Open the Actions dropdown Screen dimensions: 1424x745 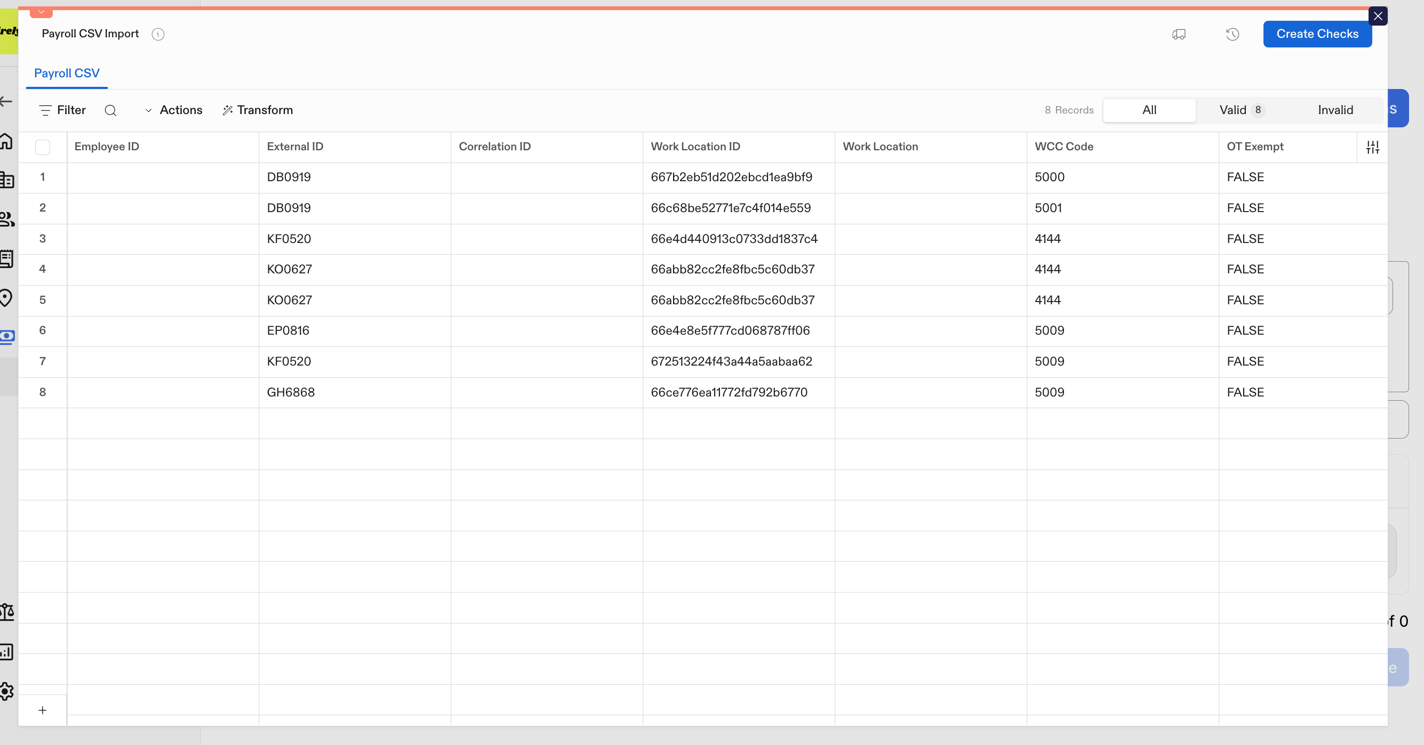click(173, 110)
